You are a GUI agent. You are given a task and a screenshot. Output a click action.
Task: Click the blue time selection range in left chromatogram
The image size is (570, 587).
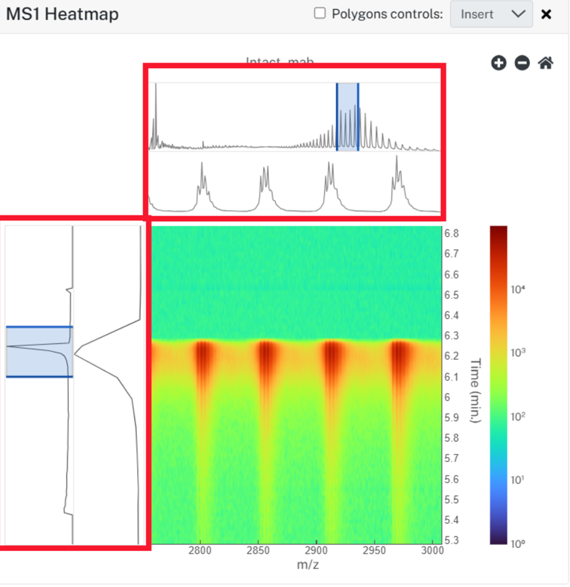(x=40, y=352)
